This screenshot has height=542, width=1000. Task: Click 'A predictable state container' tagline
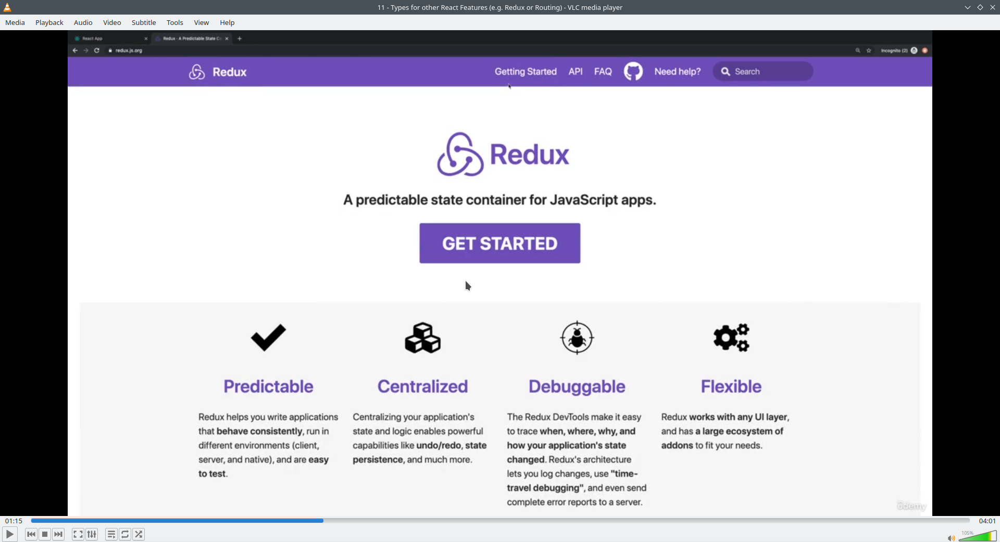[500, 200]
